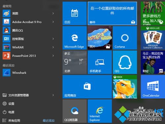This screenshot has width=165, height=124.
Task: Open Microsoft Solitaire Collection tile
Action: pyautogui.click(x=153, y=38)
